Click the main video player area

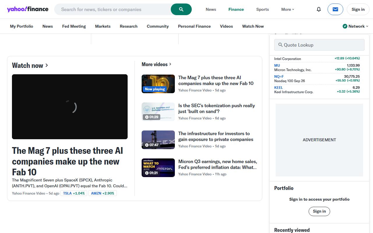click(70, 107)
